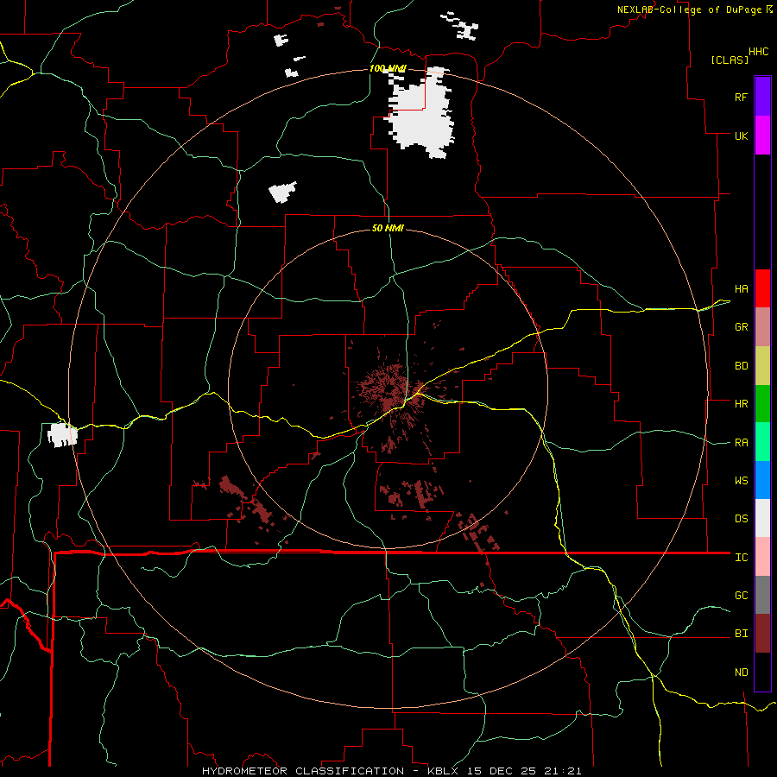Click the 100 NMI range ring label
777x777 pixels.
(388, 68)
